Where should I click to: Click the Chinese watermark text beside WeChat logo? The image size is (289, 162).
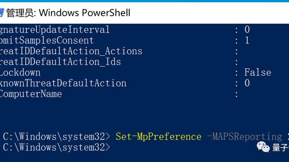tap(280, 148)
